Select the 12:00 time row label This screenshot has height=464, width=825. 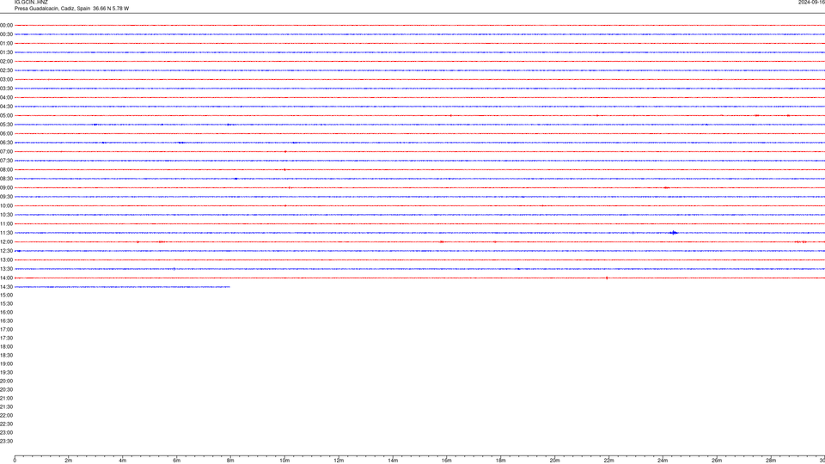pos(6,242)
